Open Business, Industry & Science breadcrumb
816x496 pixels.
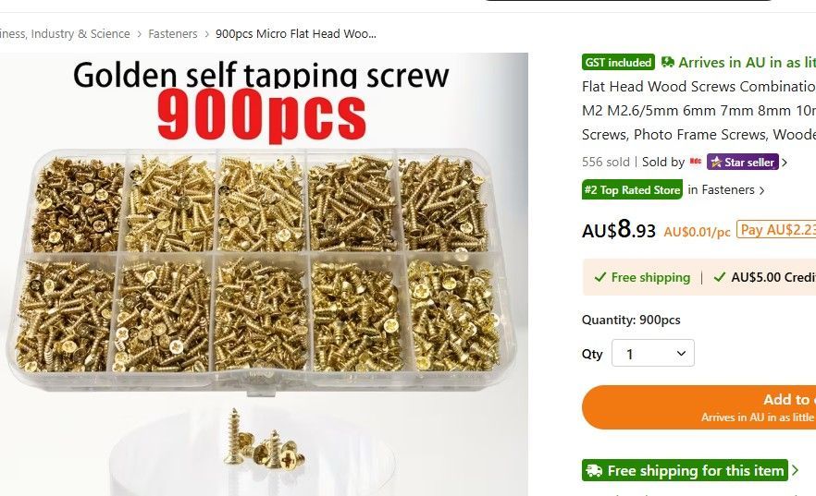65,34
